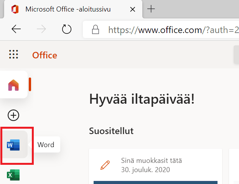239x184 pixels.
Task: Click the 'Sinä muokkasit tätä' text
Action: (x=152, y=161)
